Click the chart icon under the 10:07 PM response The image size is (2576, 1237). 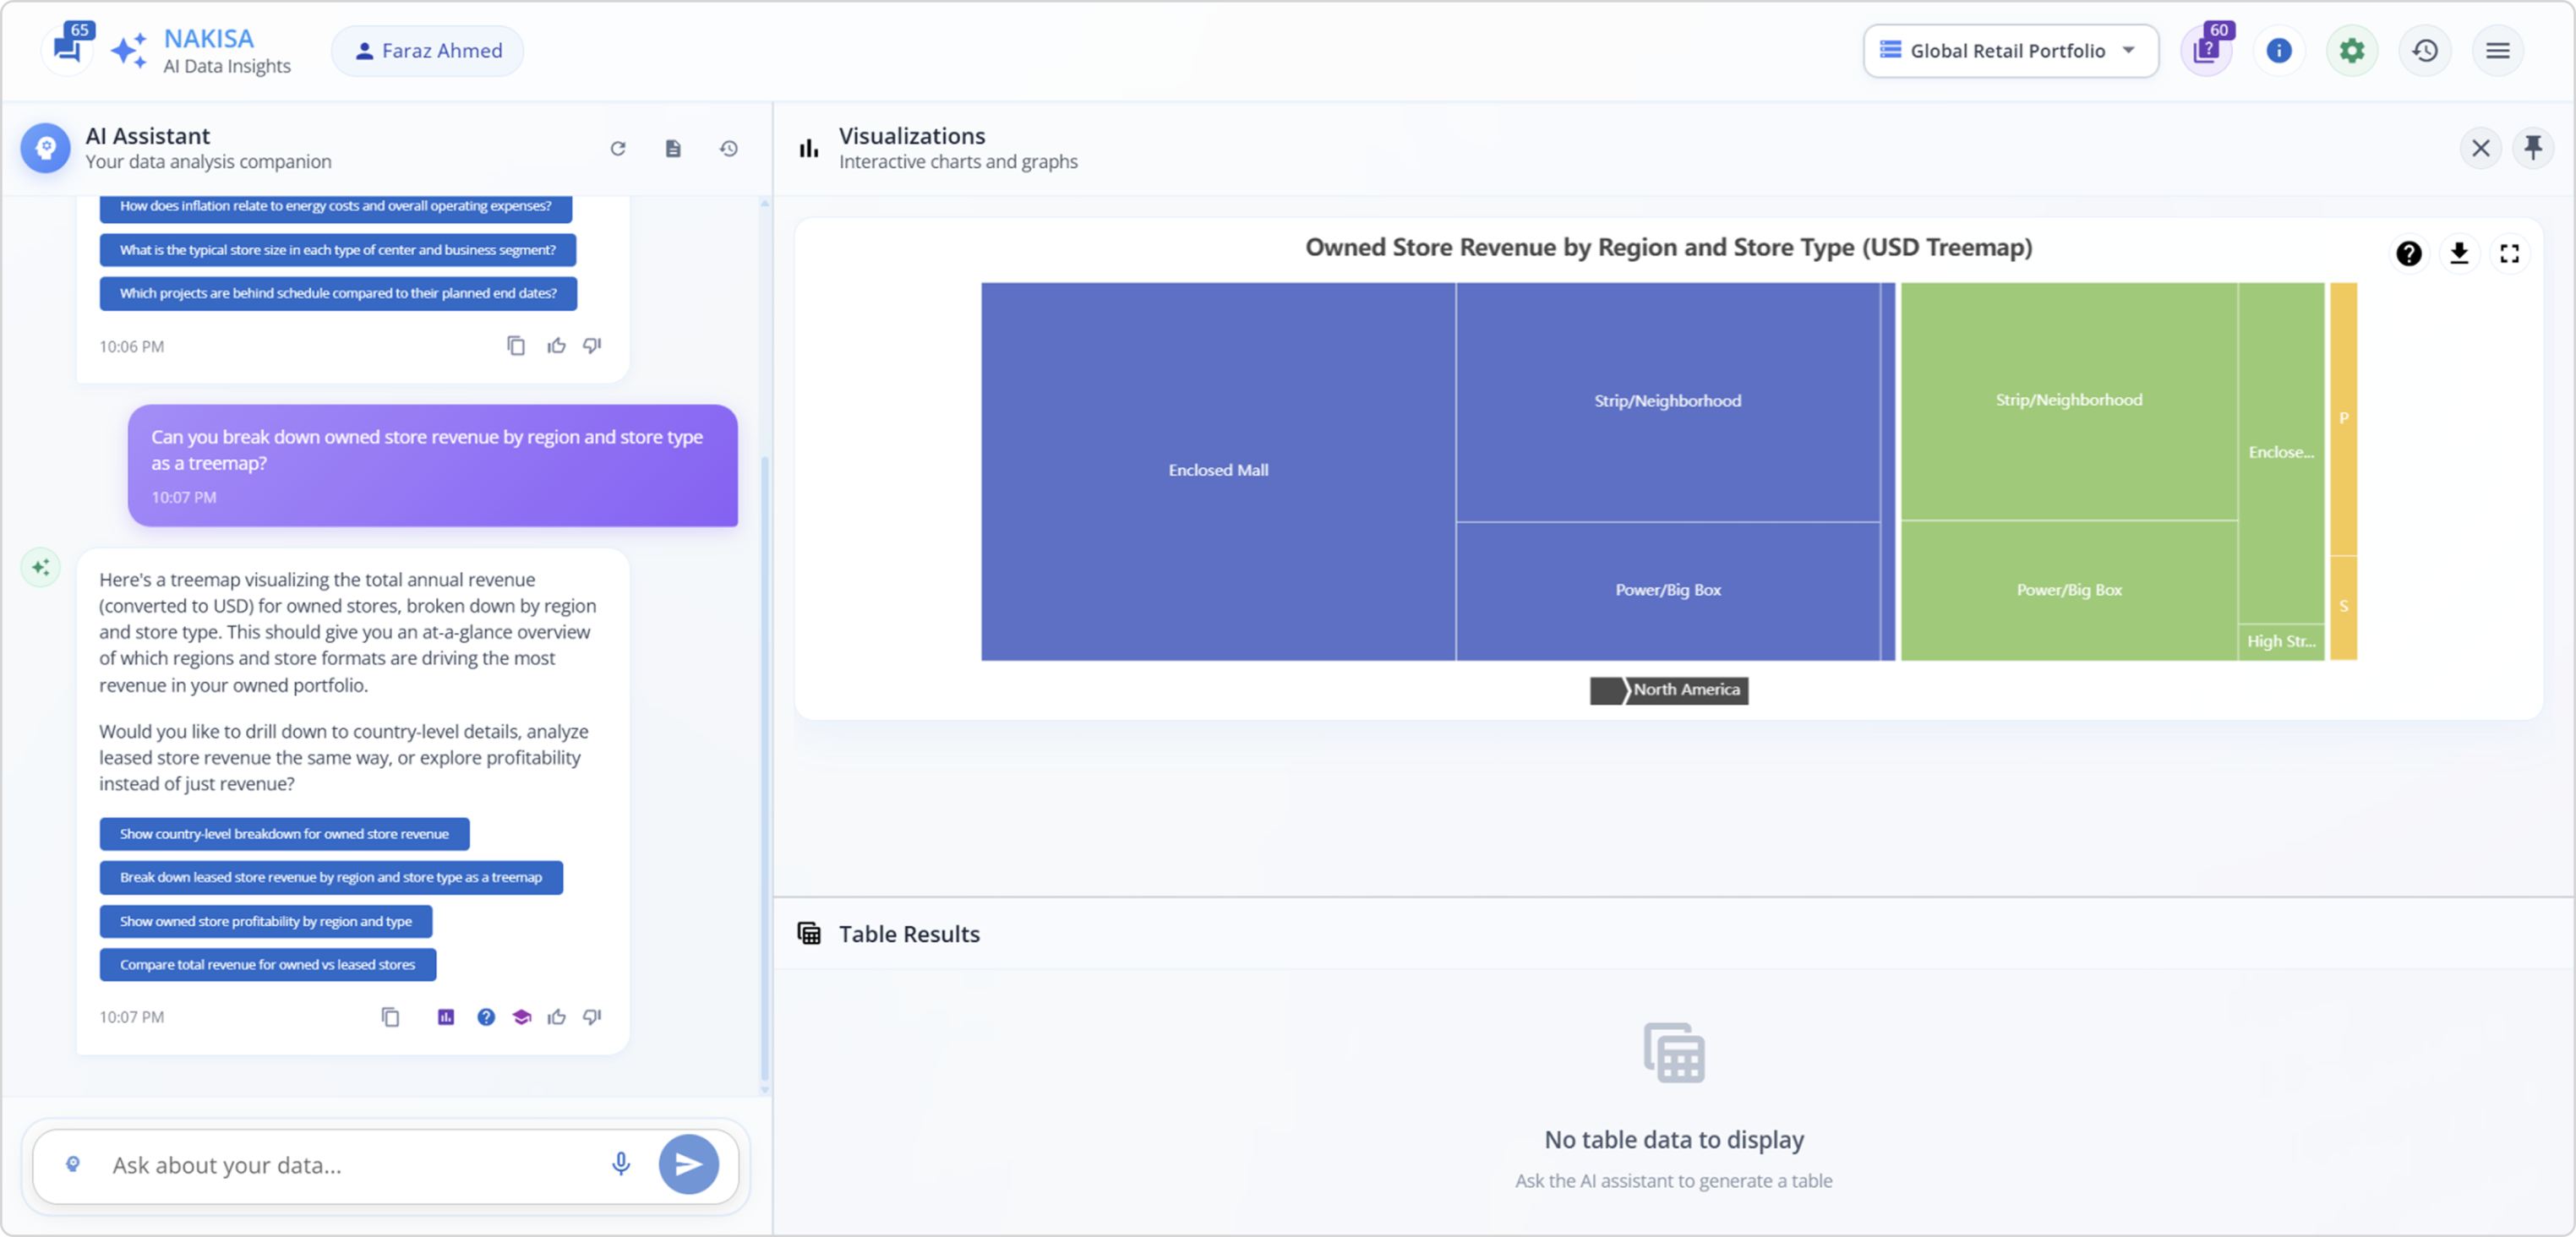pos(446,1016)
